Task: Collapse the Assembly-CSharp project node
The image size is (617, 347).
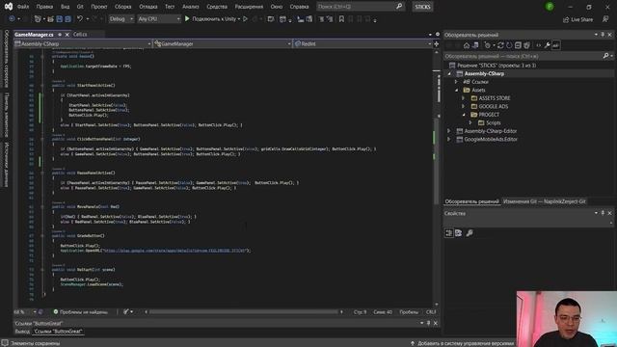Action: click(x=449, y=73)
